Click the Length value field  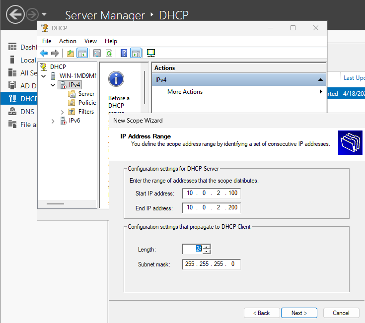193,249
